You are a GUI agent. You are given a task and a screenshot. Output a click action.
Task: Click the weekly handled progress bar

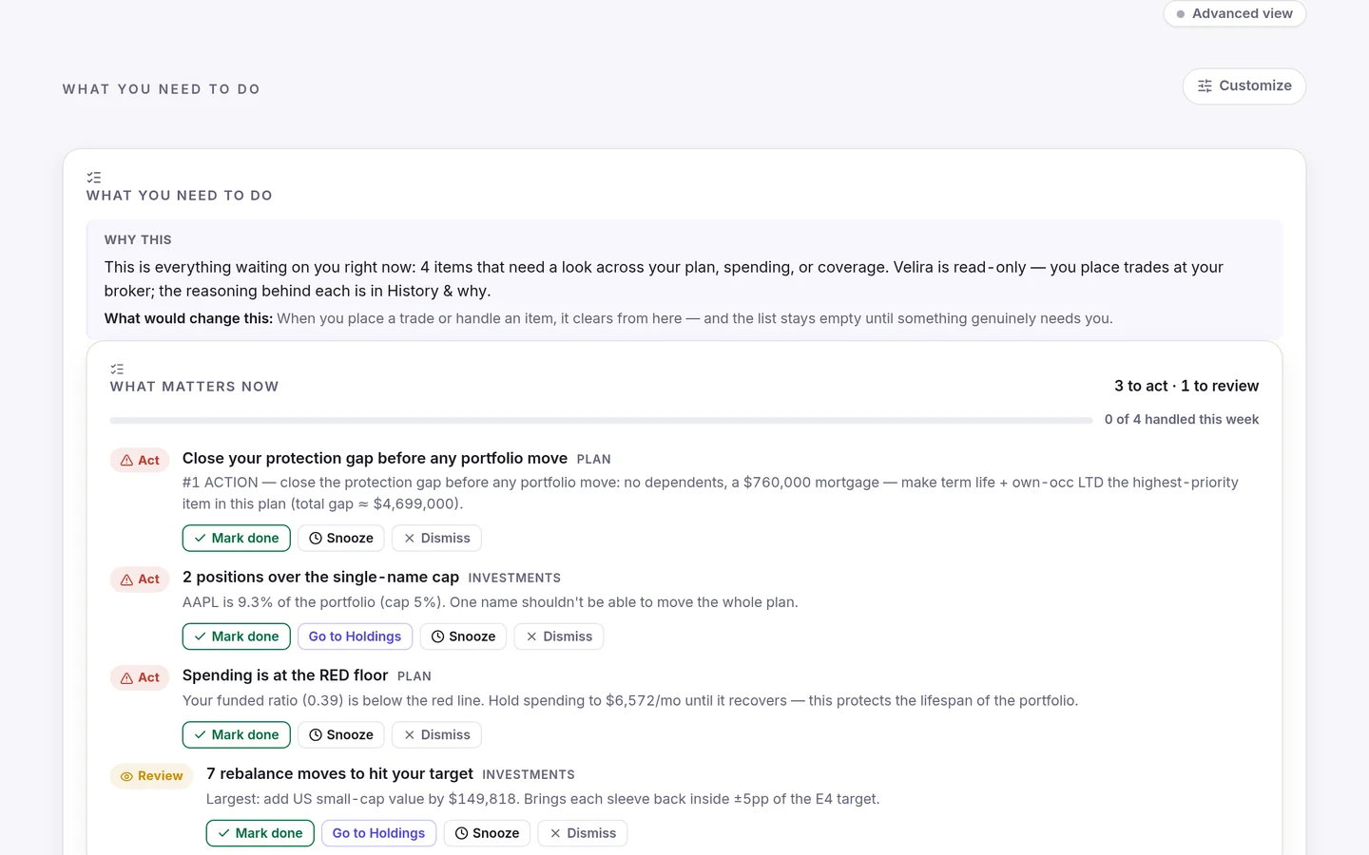[601, 420]
